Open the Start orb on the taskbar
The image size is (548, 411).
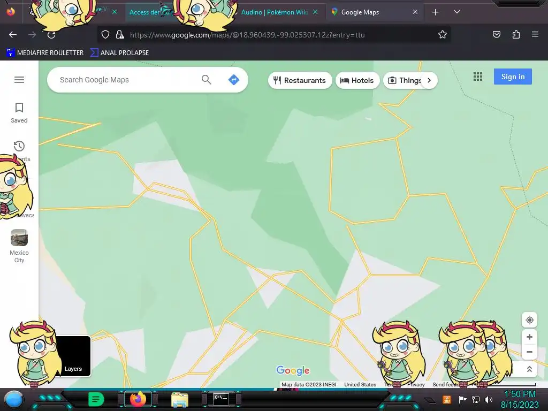tap(14, 399)
